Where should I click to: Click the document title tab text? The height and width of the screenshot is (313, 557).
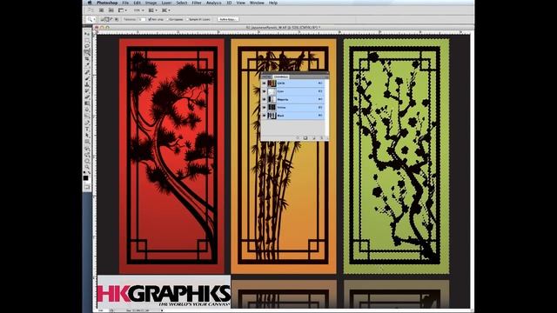[x=283, y=27]
